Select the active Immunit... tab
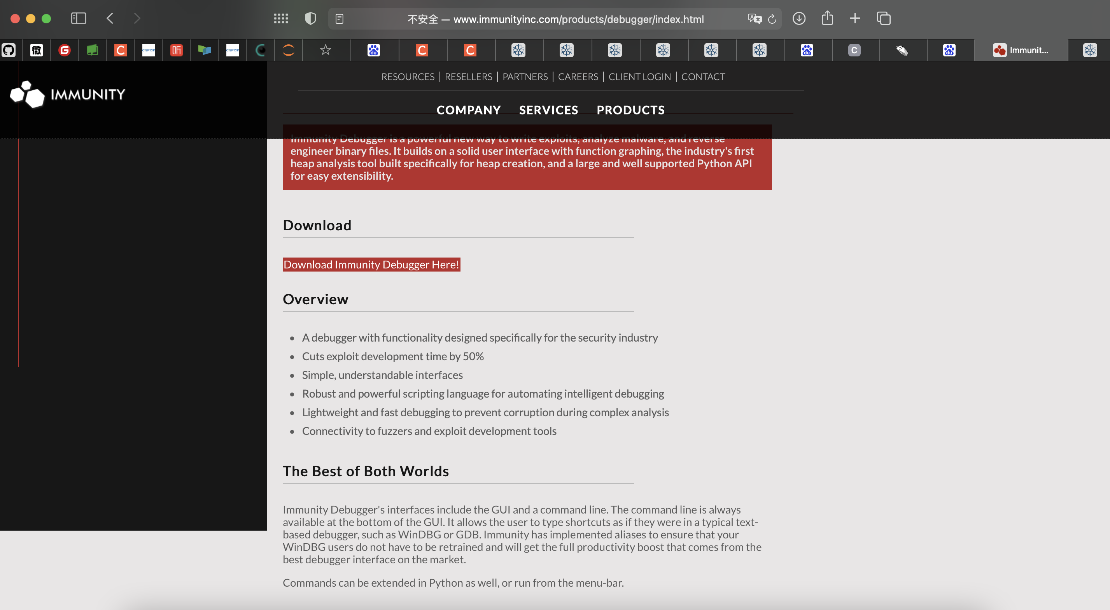Viewport: 1110px width, 610px height. pos(1021,50)
